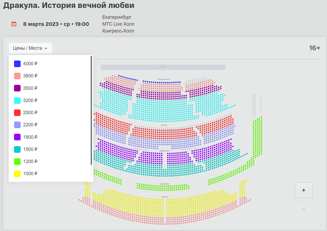
Task: Select the 1200 ₽ green price entry
Action: (26, 161)
